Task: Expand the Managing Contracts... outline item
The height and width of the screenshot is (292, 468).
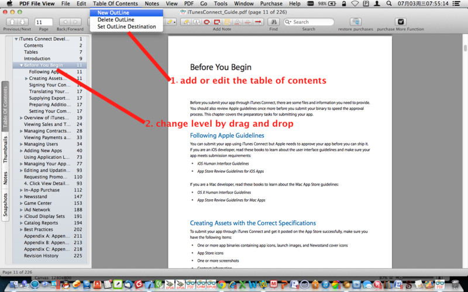Action: 21,131
